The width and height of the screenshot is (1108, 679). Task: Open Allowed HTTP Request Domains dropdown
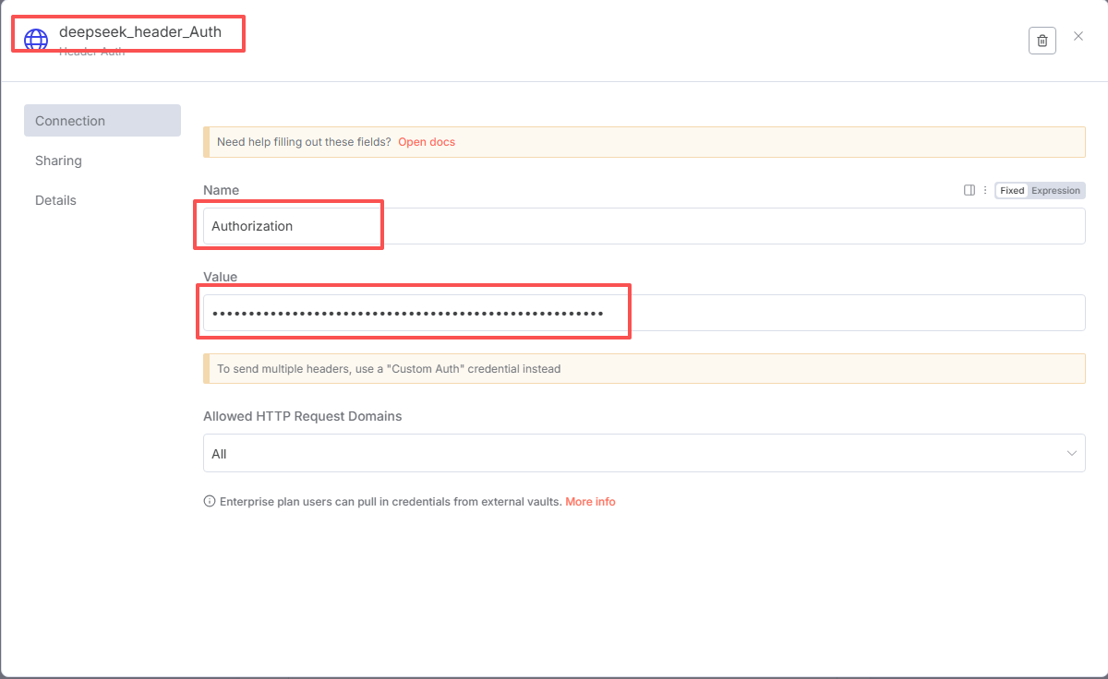[644, 453]
